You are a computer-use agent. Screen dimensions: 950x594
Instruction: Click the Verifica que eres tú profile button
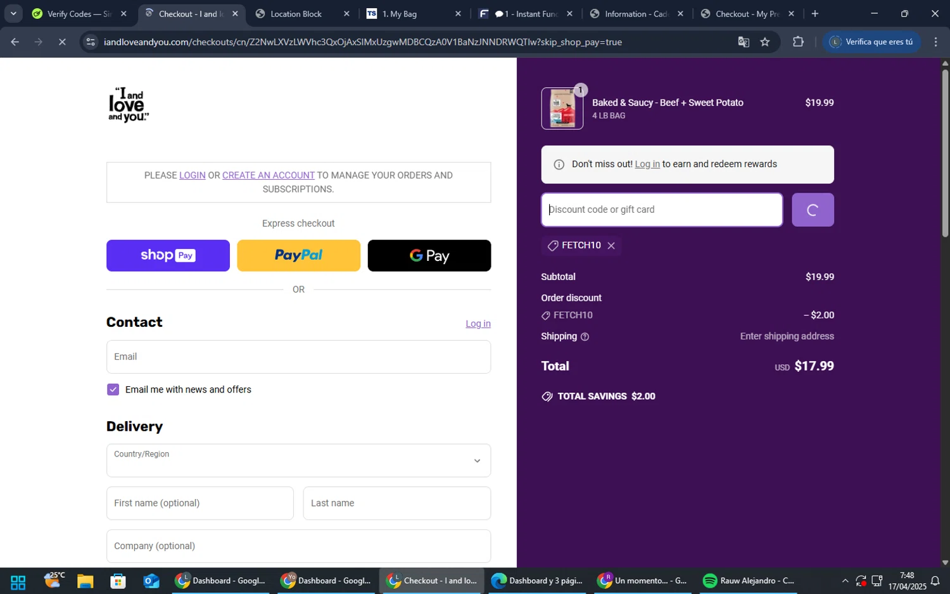click(872, 42)
